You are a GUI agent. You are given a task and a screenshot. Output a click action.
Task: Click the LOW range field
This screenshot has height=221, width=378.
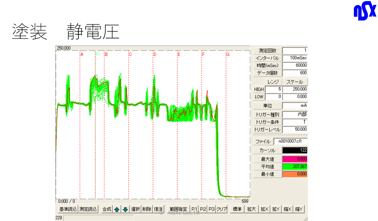pyautogui.click(x=274, y=97)
